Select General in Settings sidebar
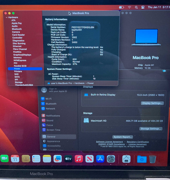This screenshot has height=180, width=170. (59, 137)
